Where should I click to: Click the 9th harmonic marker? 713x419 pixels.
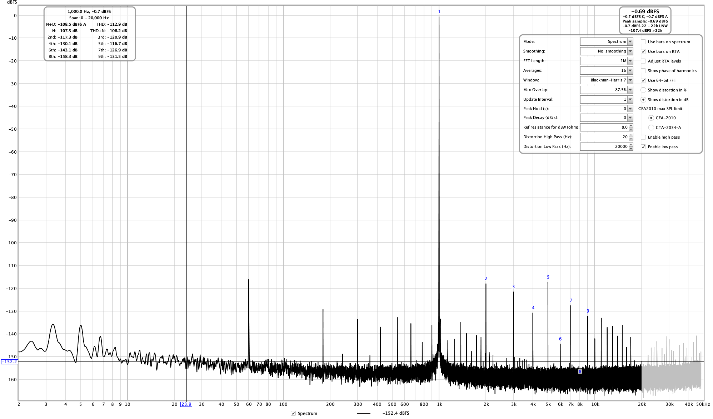click(588, 311)
